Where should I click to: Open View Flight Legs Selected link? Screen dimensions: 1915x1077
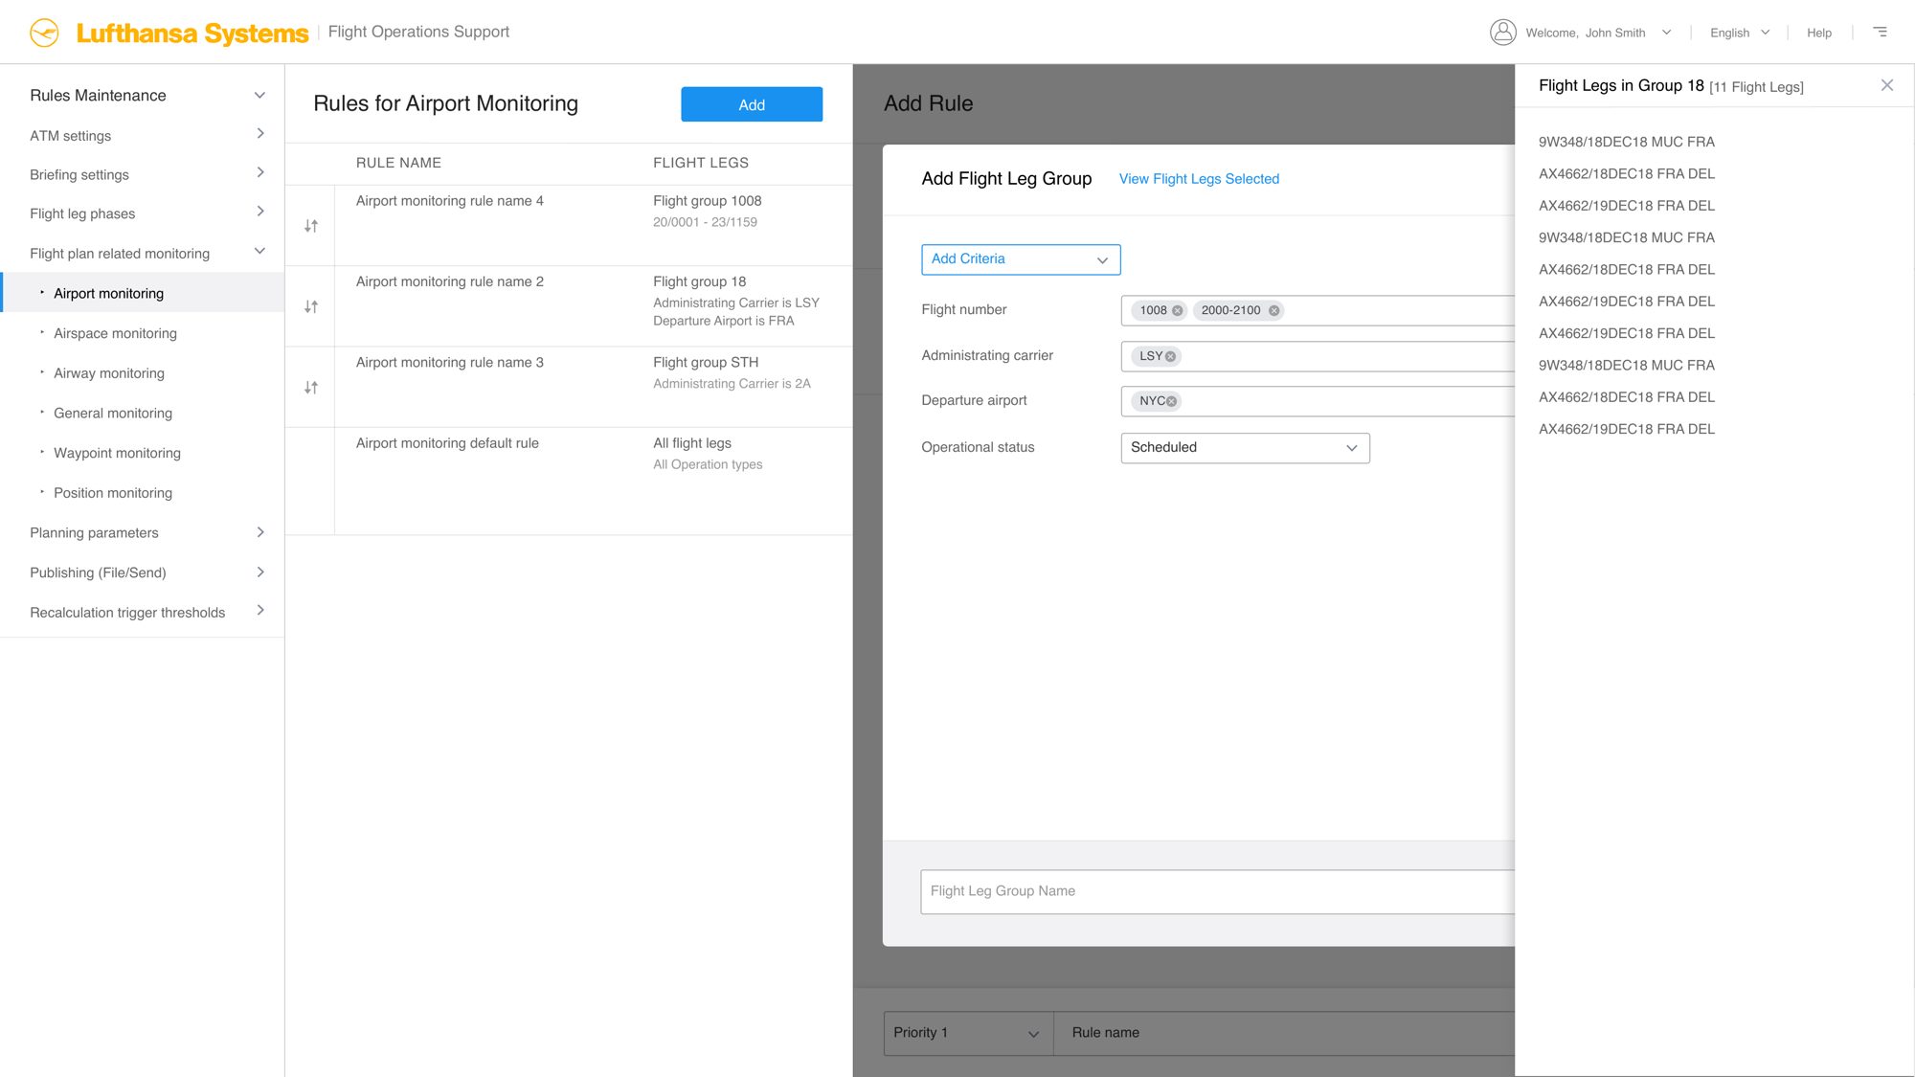(x=1199, y=179)
